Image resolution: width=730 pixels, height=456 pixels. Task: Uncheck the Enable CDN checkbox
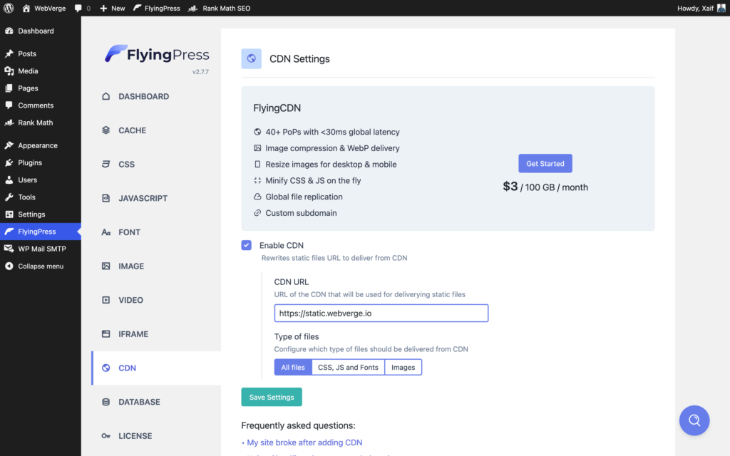(246, 244)
